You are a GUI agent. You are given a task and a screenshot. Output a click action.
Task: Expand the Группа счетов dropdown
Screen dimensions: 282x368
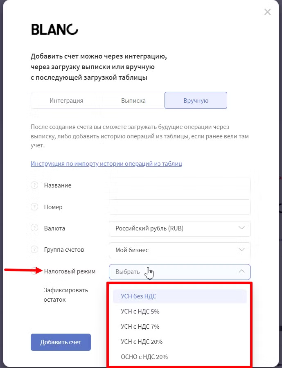click(x=180, y=250)
